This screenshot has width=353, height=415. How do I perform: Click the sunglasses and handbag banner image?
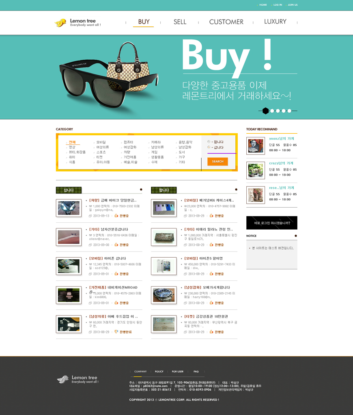109,75
